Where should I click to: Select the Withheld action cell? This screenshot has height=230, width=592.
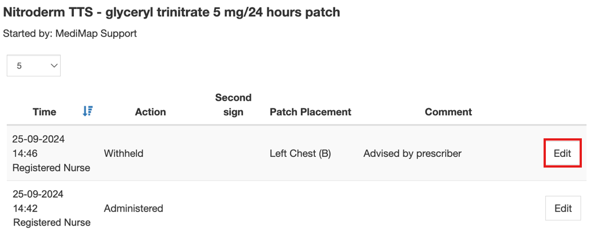tap(123, 153)
